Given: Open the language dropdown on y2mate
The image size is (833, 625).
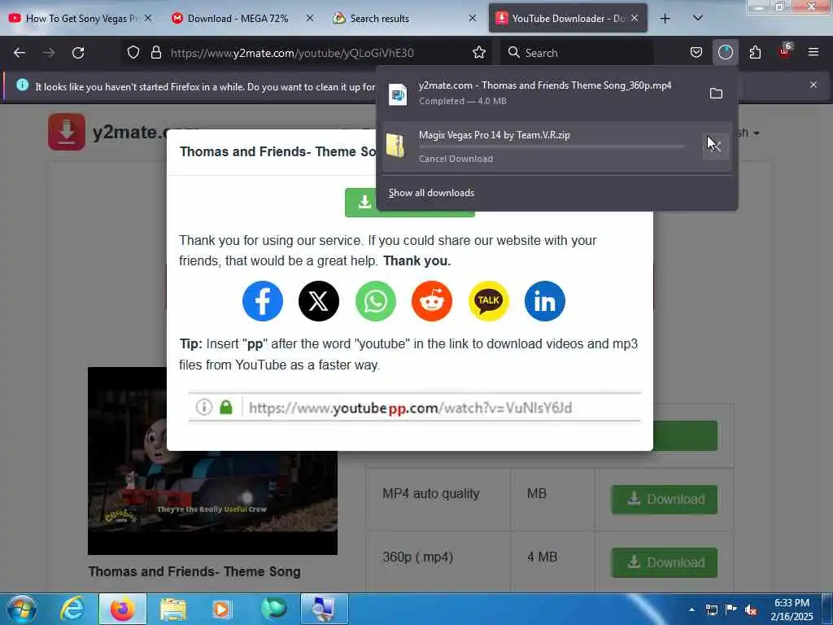Looking at the screenshot, I should point(748,133).
